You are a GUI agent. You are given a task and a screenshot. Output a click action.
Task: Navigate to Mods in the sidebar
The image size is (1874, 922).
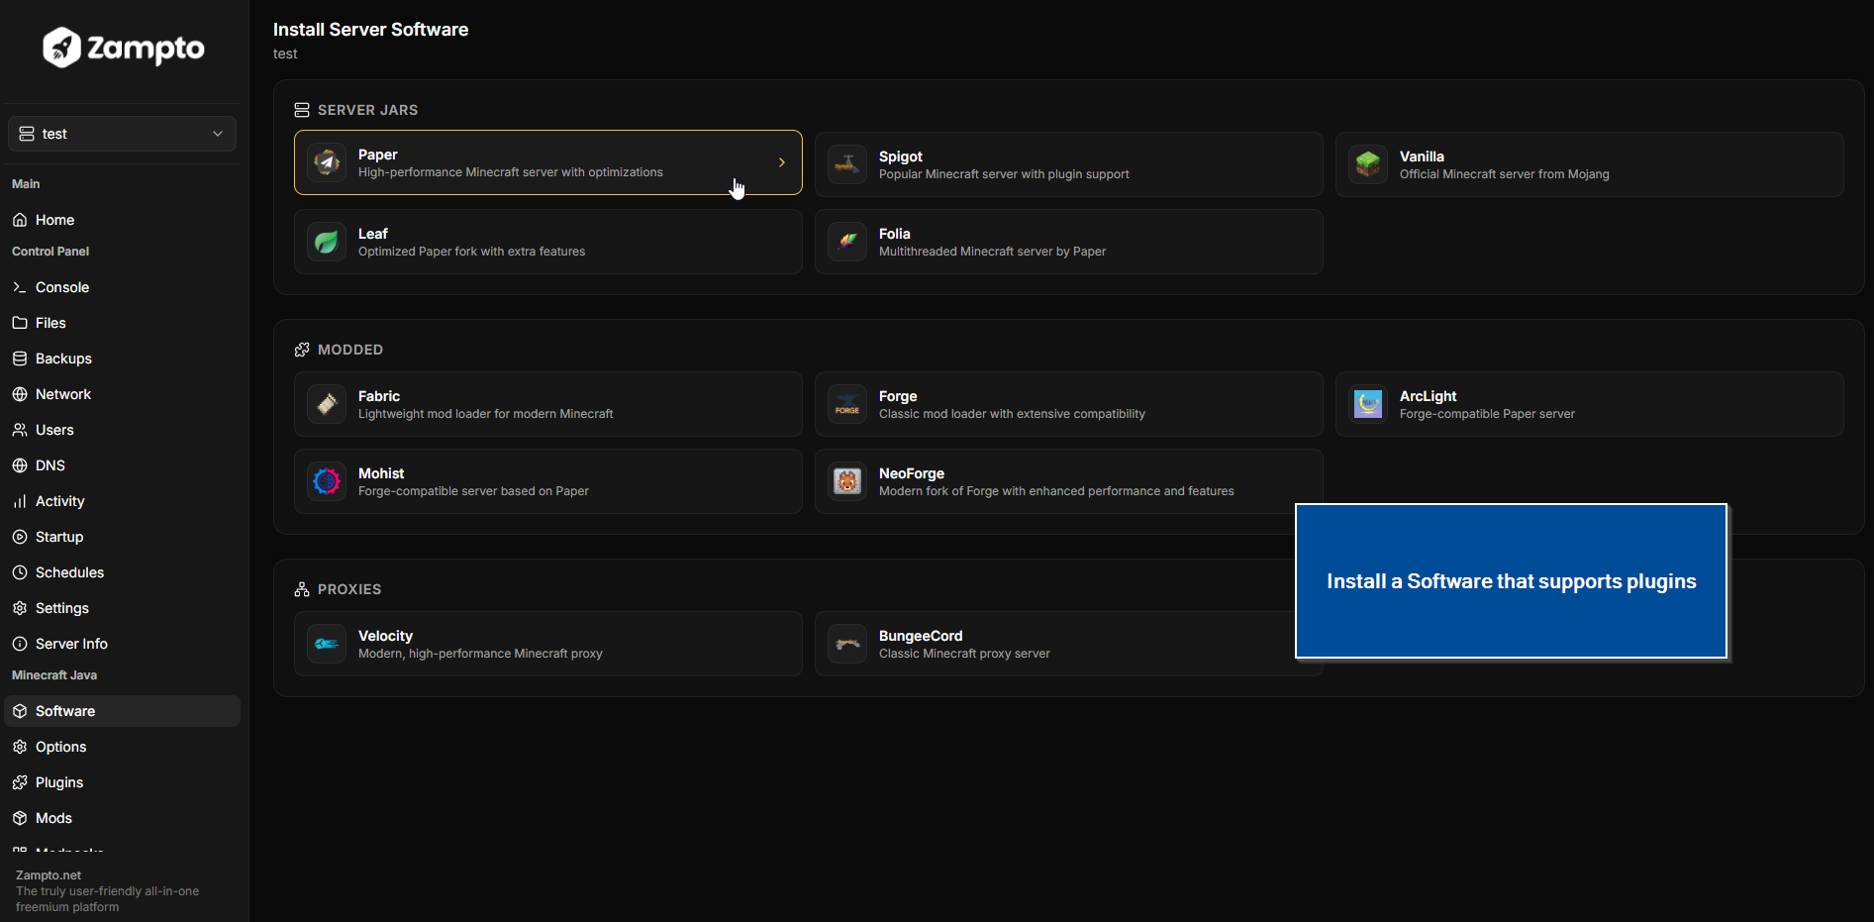123,818
